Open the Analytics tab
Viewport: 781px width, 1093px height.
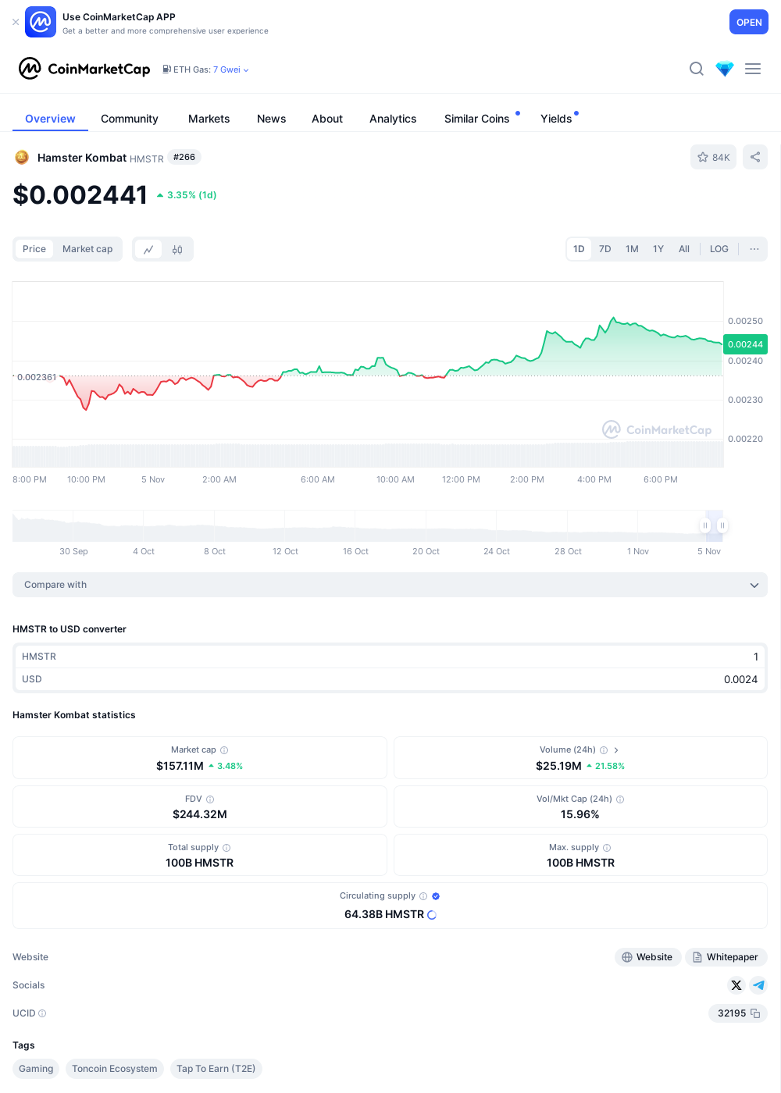point(393,119)
